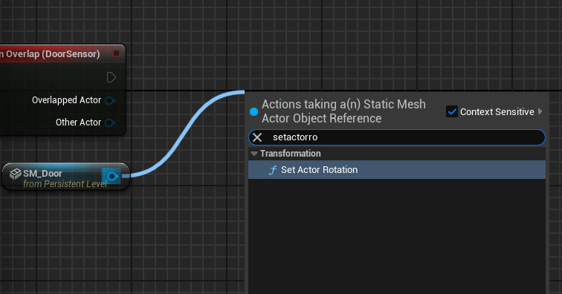Viewport: 562px width, 294px height.
Task: Click the search field containing setactorro
Action: [397, 137]
